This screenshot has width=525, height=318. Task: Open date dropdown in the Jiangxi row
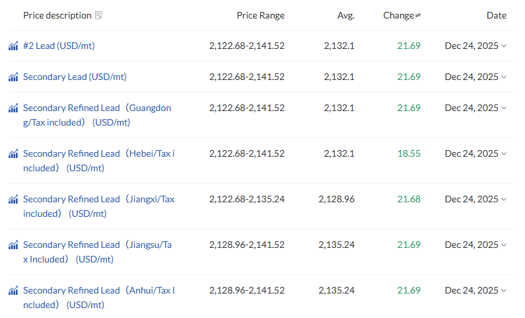pyautogui.click(x=505, y=200)
